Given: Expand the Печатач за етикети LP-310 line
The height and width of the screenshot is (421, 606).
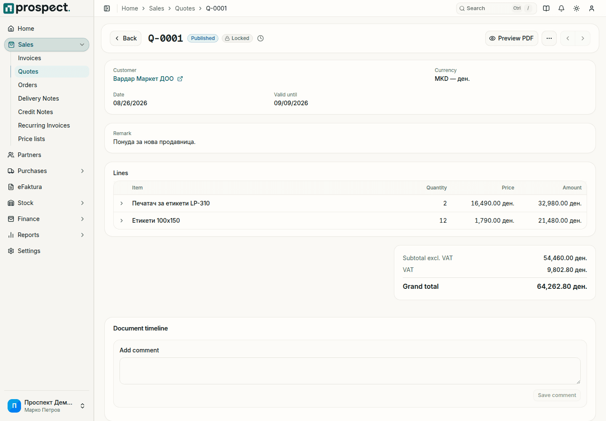Looking at the screenshot, I should (122, 203).
